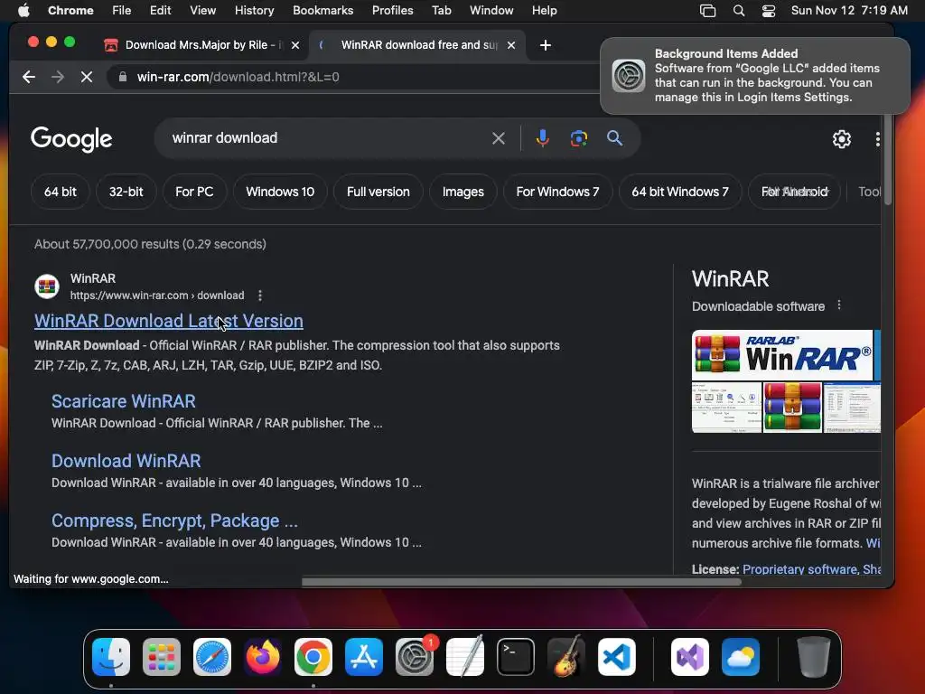Image resolution: width=925 pixels, height=694 pixels.
Task: Open Finder from the Dock
Action: (111, 656)
